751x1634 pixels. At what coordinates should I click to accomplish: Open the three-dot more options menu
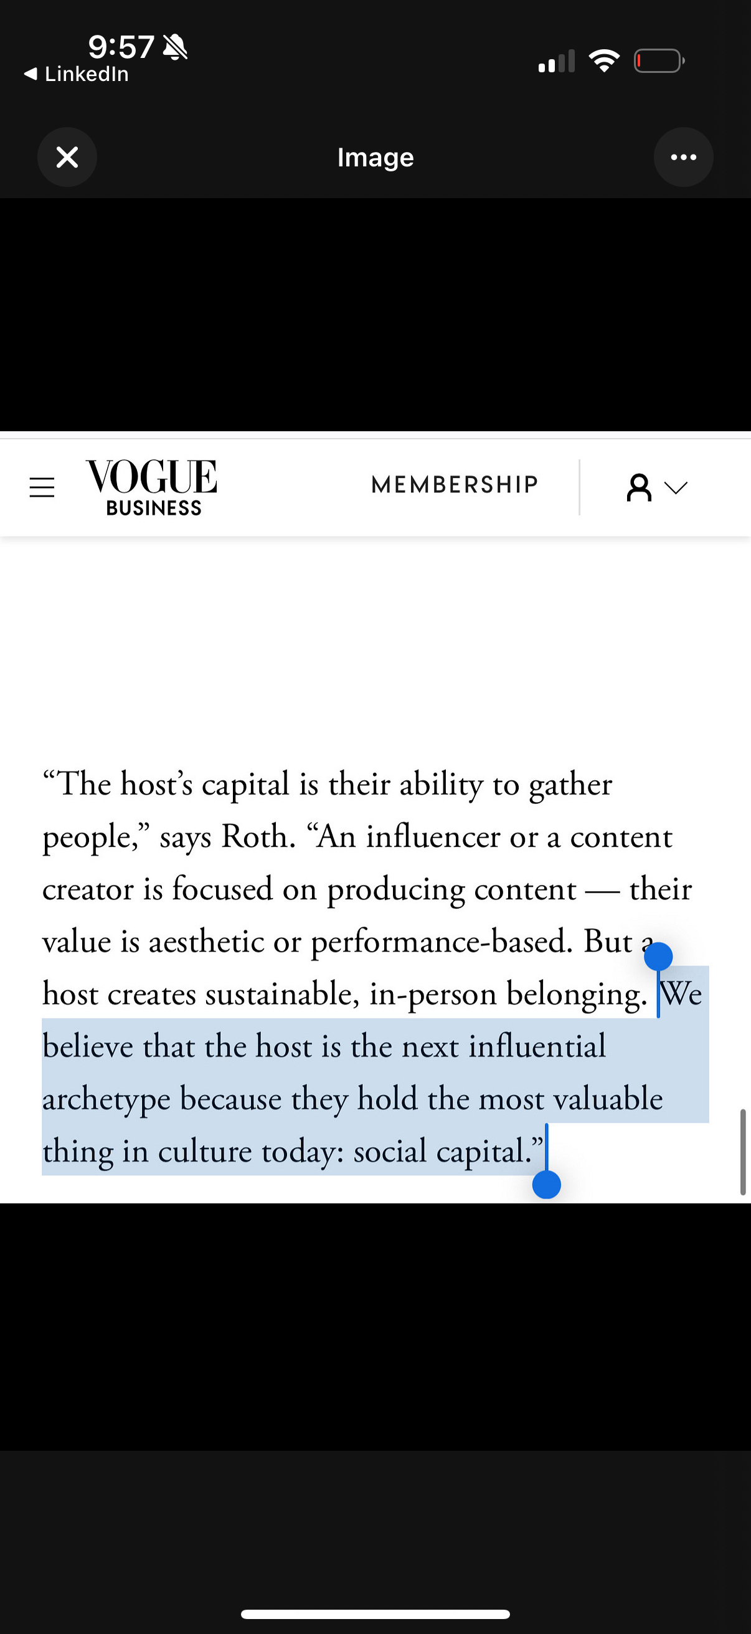tap(683, 156)
